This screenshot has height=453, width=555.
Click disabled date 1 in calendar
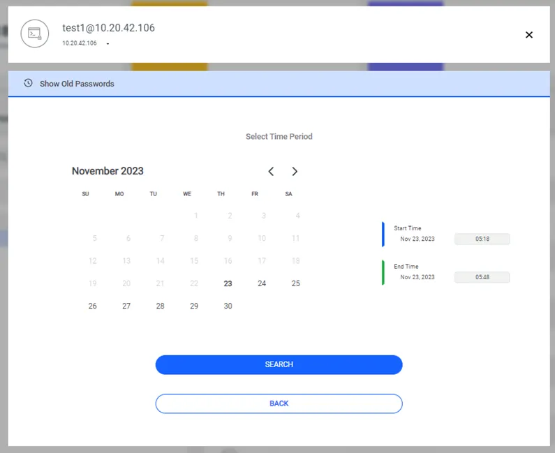[x=195, y=216]
